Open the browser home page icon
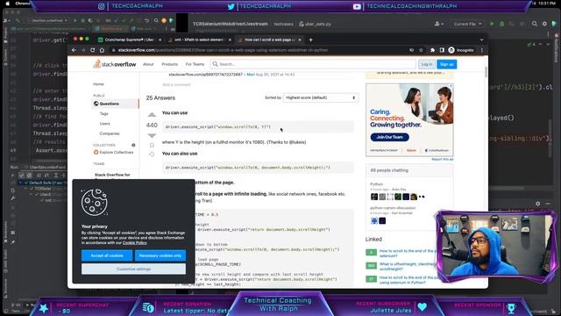561x316 pixels. [102, 50]
